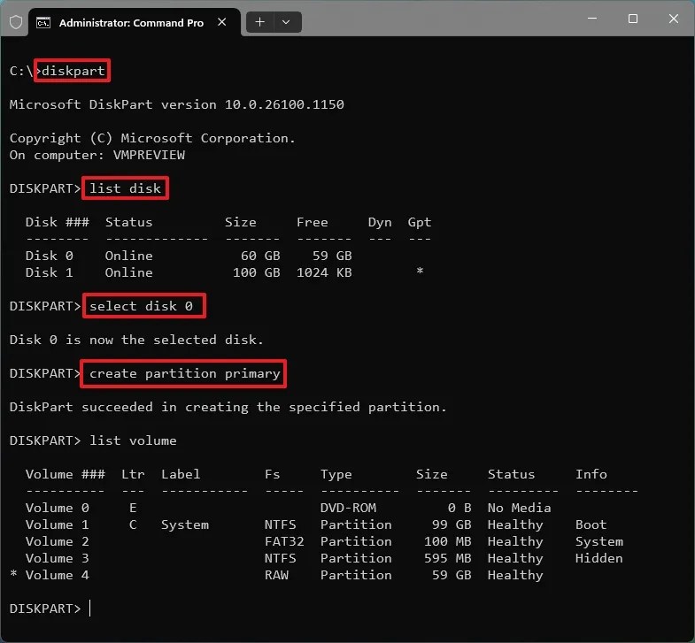Click the command prompt icon on the tab
Viewport: 695px width, 643px height.
(43, 23)
